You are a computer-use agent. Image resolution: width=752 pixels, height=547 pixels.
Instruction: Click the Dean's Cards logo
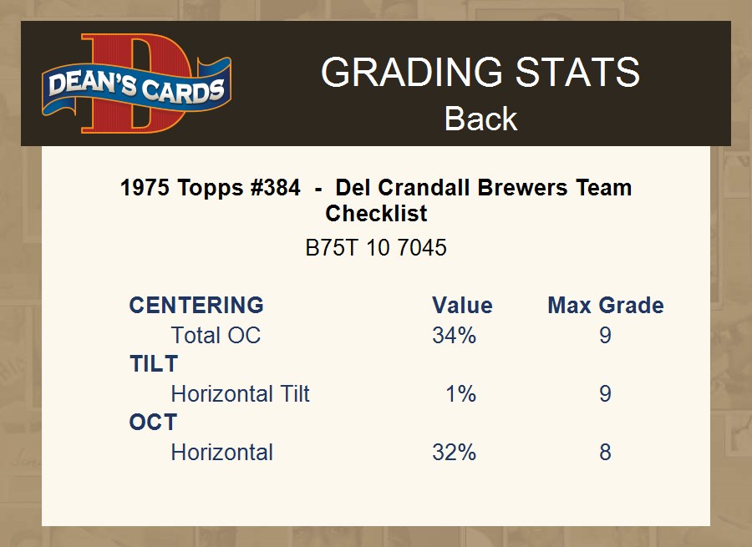coord(137,84)
